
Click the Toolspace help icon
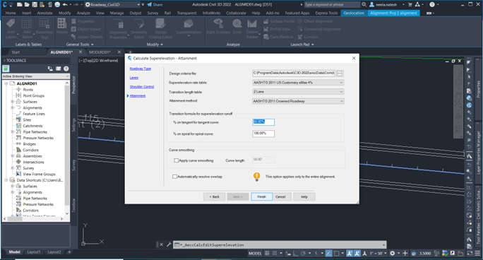[66, 69]
